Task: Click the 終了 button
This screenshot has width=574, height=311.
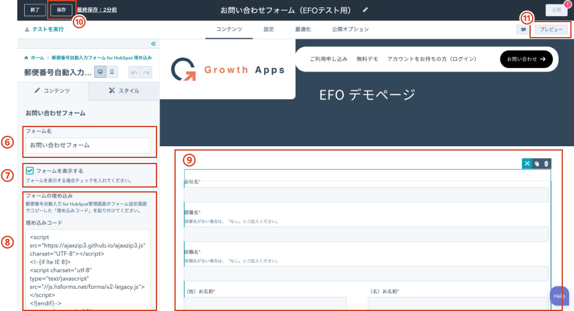Action: coord(35,10)
